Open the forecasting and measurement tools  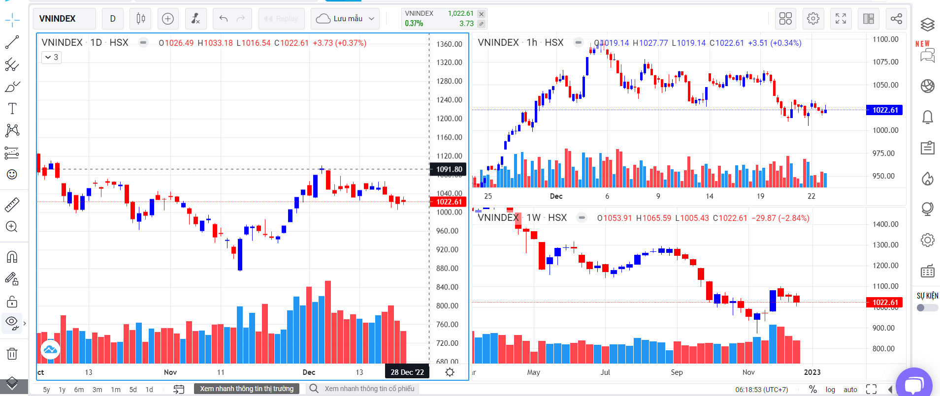coord(12,152)
